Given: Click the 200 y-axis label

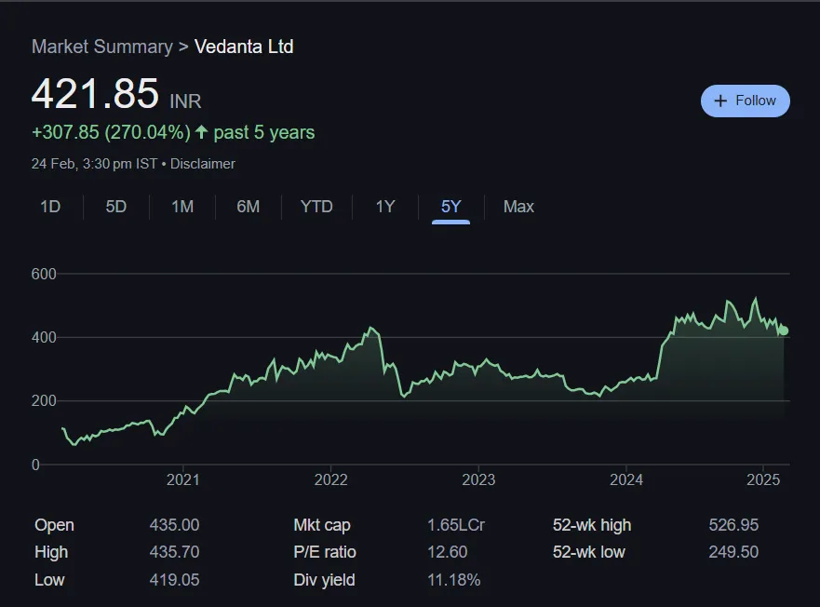Looking at the screenshot, I should coord(44,401).
